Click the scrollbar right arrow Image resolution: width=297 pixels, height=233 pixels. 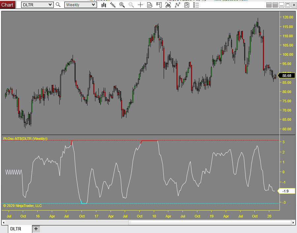click(x=293, y=223)
